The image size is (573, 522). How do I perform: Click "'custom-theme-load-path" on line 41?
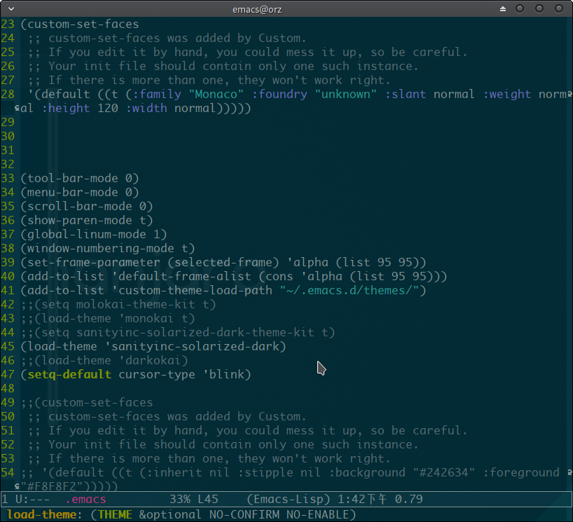192,290
